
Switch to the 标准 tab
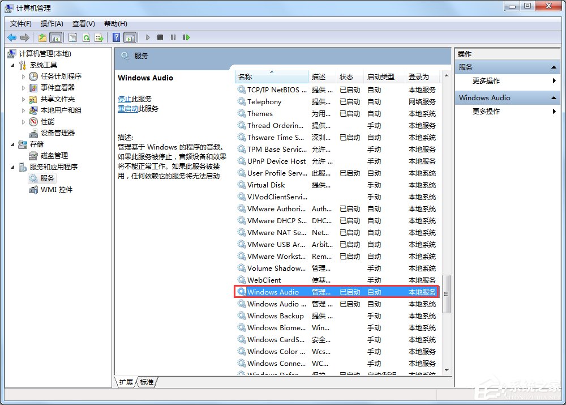(147, 382)
